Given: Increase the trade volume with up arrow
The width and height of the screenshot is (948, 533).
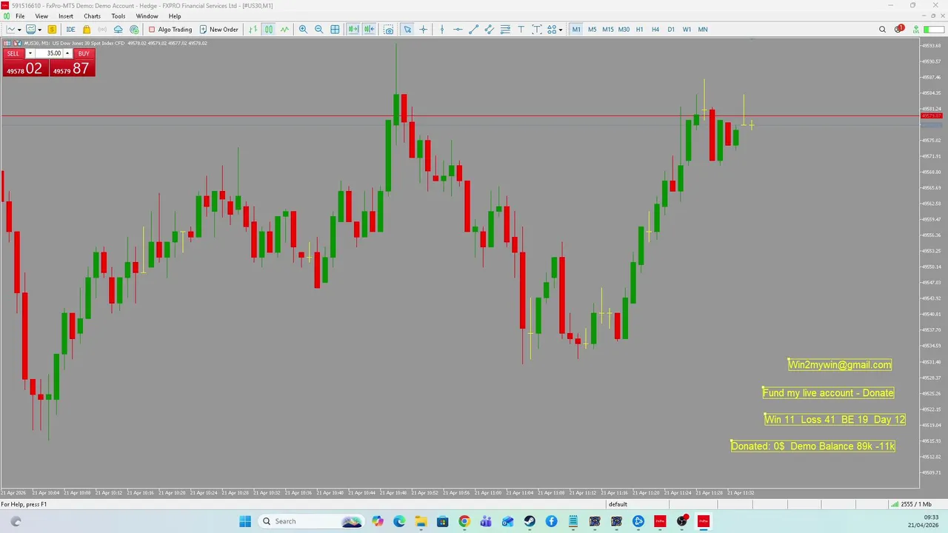Looking at the screenshot, I should [x=67, y=53].
